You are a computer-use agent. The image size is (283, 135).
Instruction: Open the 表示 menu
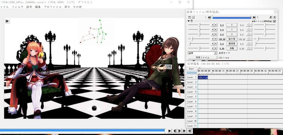(x=67, y=7)
